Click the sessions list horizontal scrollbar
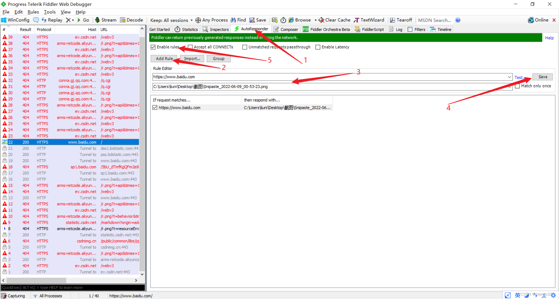 coord(70,280)
